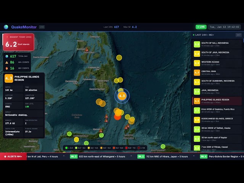Click the QuakeMonitor globe logo
The height and width of the screenshot is (183, 244).
[6, 27]
